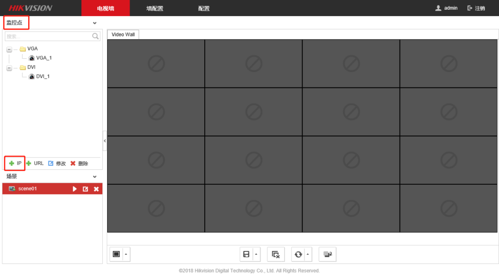Image resolution: width=499 pixels, height=278 pixels.
Task: Click the camera search input field
Action: [48, 36]
